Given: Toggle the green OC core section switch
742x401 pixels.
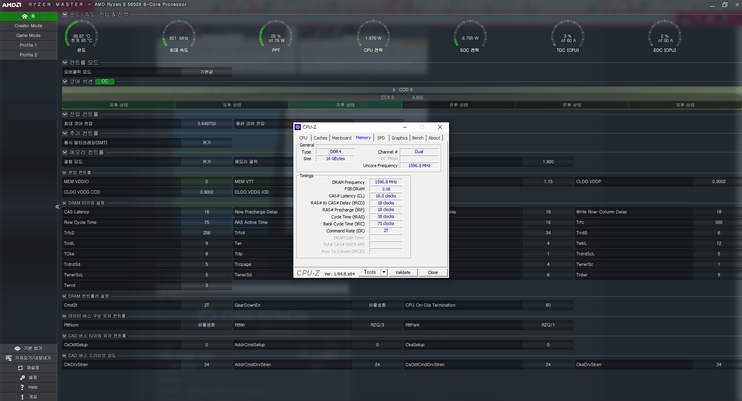Looking at the screenshot, I should (x=105, y=82).
